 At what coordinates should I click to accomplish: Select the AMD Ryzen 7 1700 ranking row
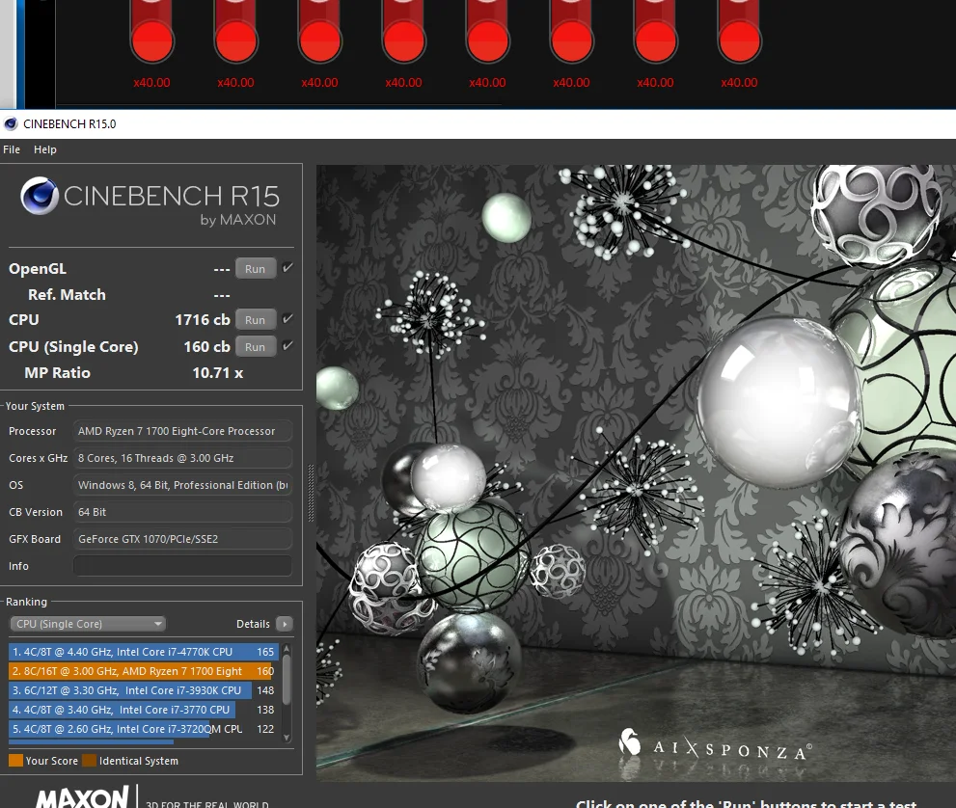144,671
